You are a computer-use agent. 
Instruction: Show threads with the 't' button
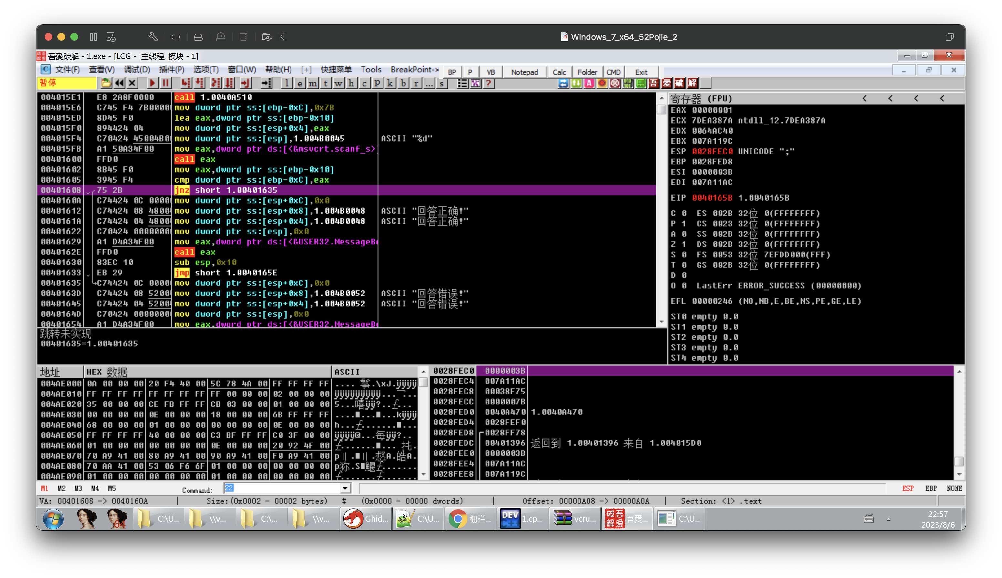click(x=325, y=83)
